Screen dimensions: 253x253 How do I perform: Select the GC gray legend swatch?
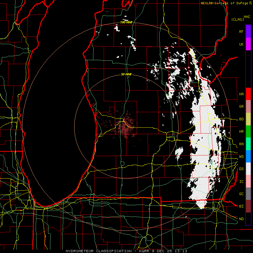pyautogui.click(x=248, y=194)
